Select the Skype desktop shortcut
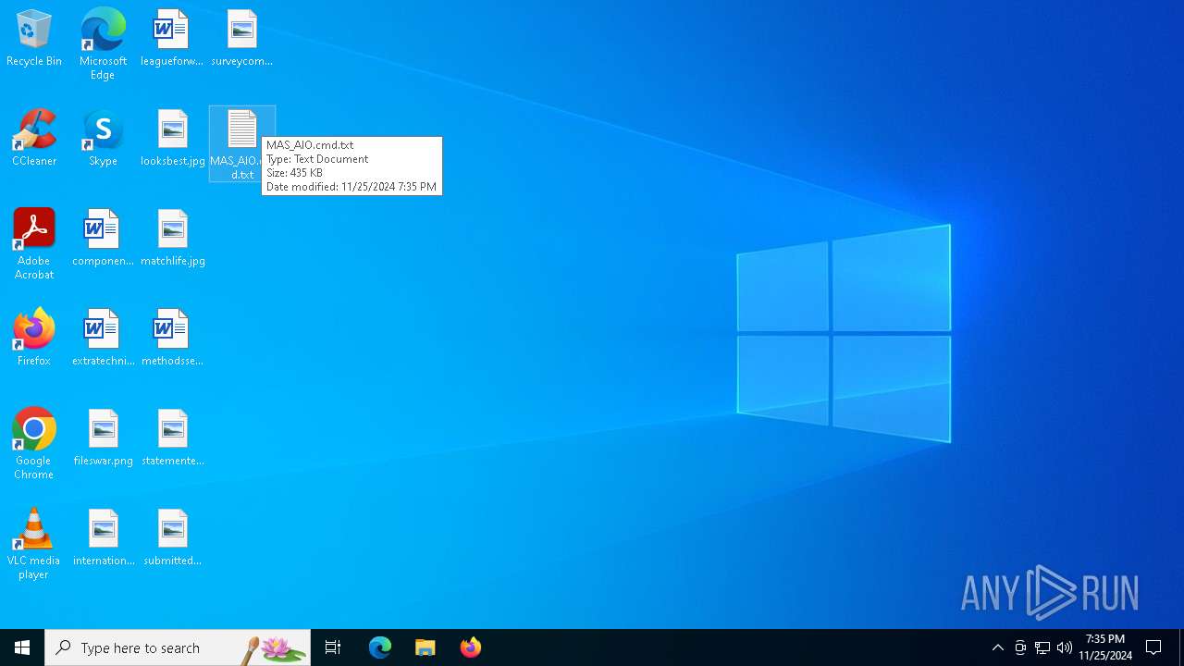 tap(103, 139)
